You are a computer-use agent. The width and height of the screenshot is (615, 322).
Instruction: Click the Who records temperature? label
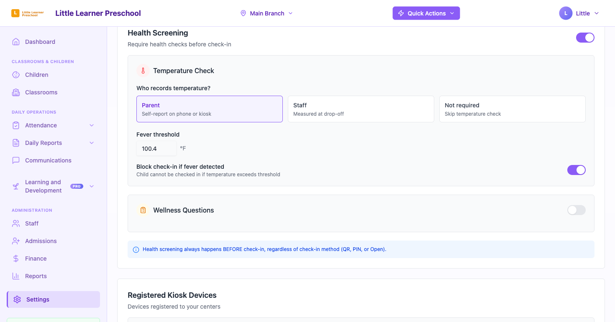(x=173, y=88)
